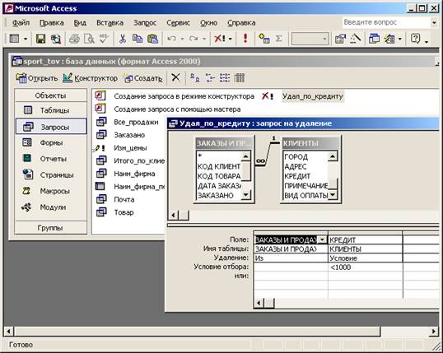The image size is (443, 353).
Task: Switch to List view icon
Action: [225, 77]
